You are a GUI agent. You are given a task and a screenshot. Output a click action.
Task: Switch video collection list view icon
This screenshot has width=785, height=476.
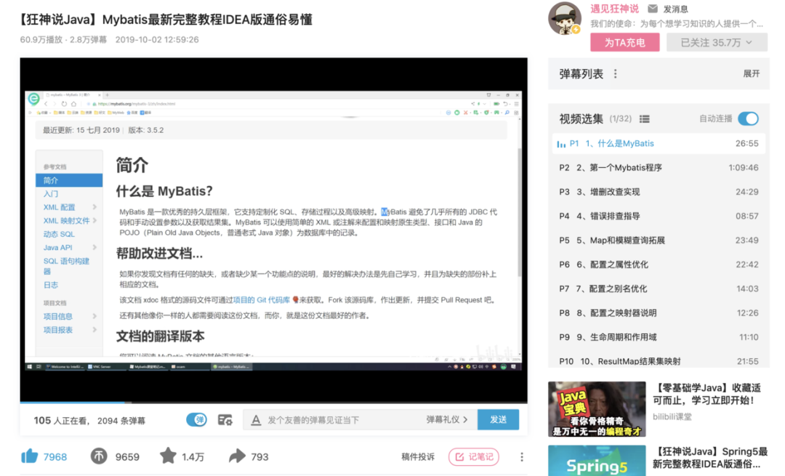coord(645,119)
